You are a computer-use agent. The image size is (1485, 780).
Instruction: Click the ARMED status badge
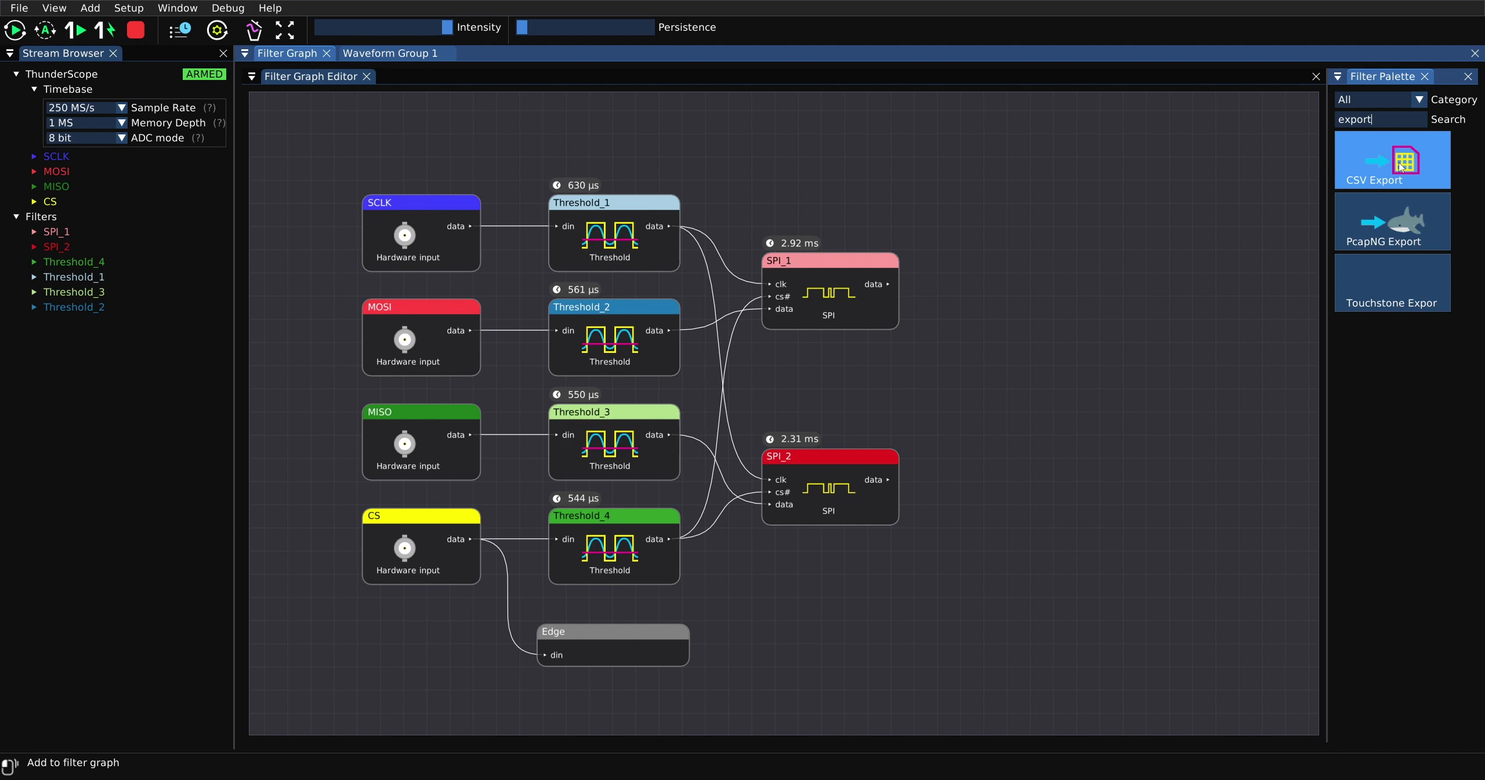(204, 74)
